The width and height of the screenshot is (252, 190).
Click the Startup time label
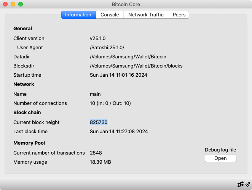point(27,75)
